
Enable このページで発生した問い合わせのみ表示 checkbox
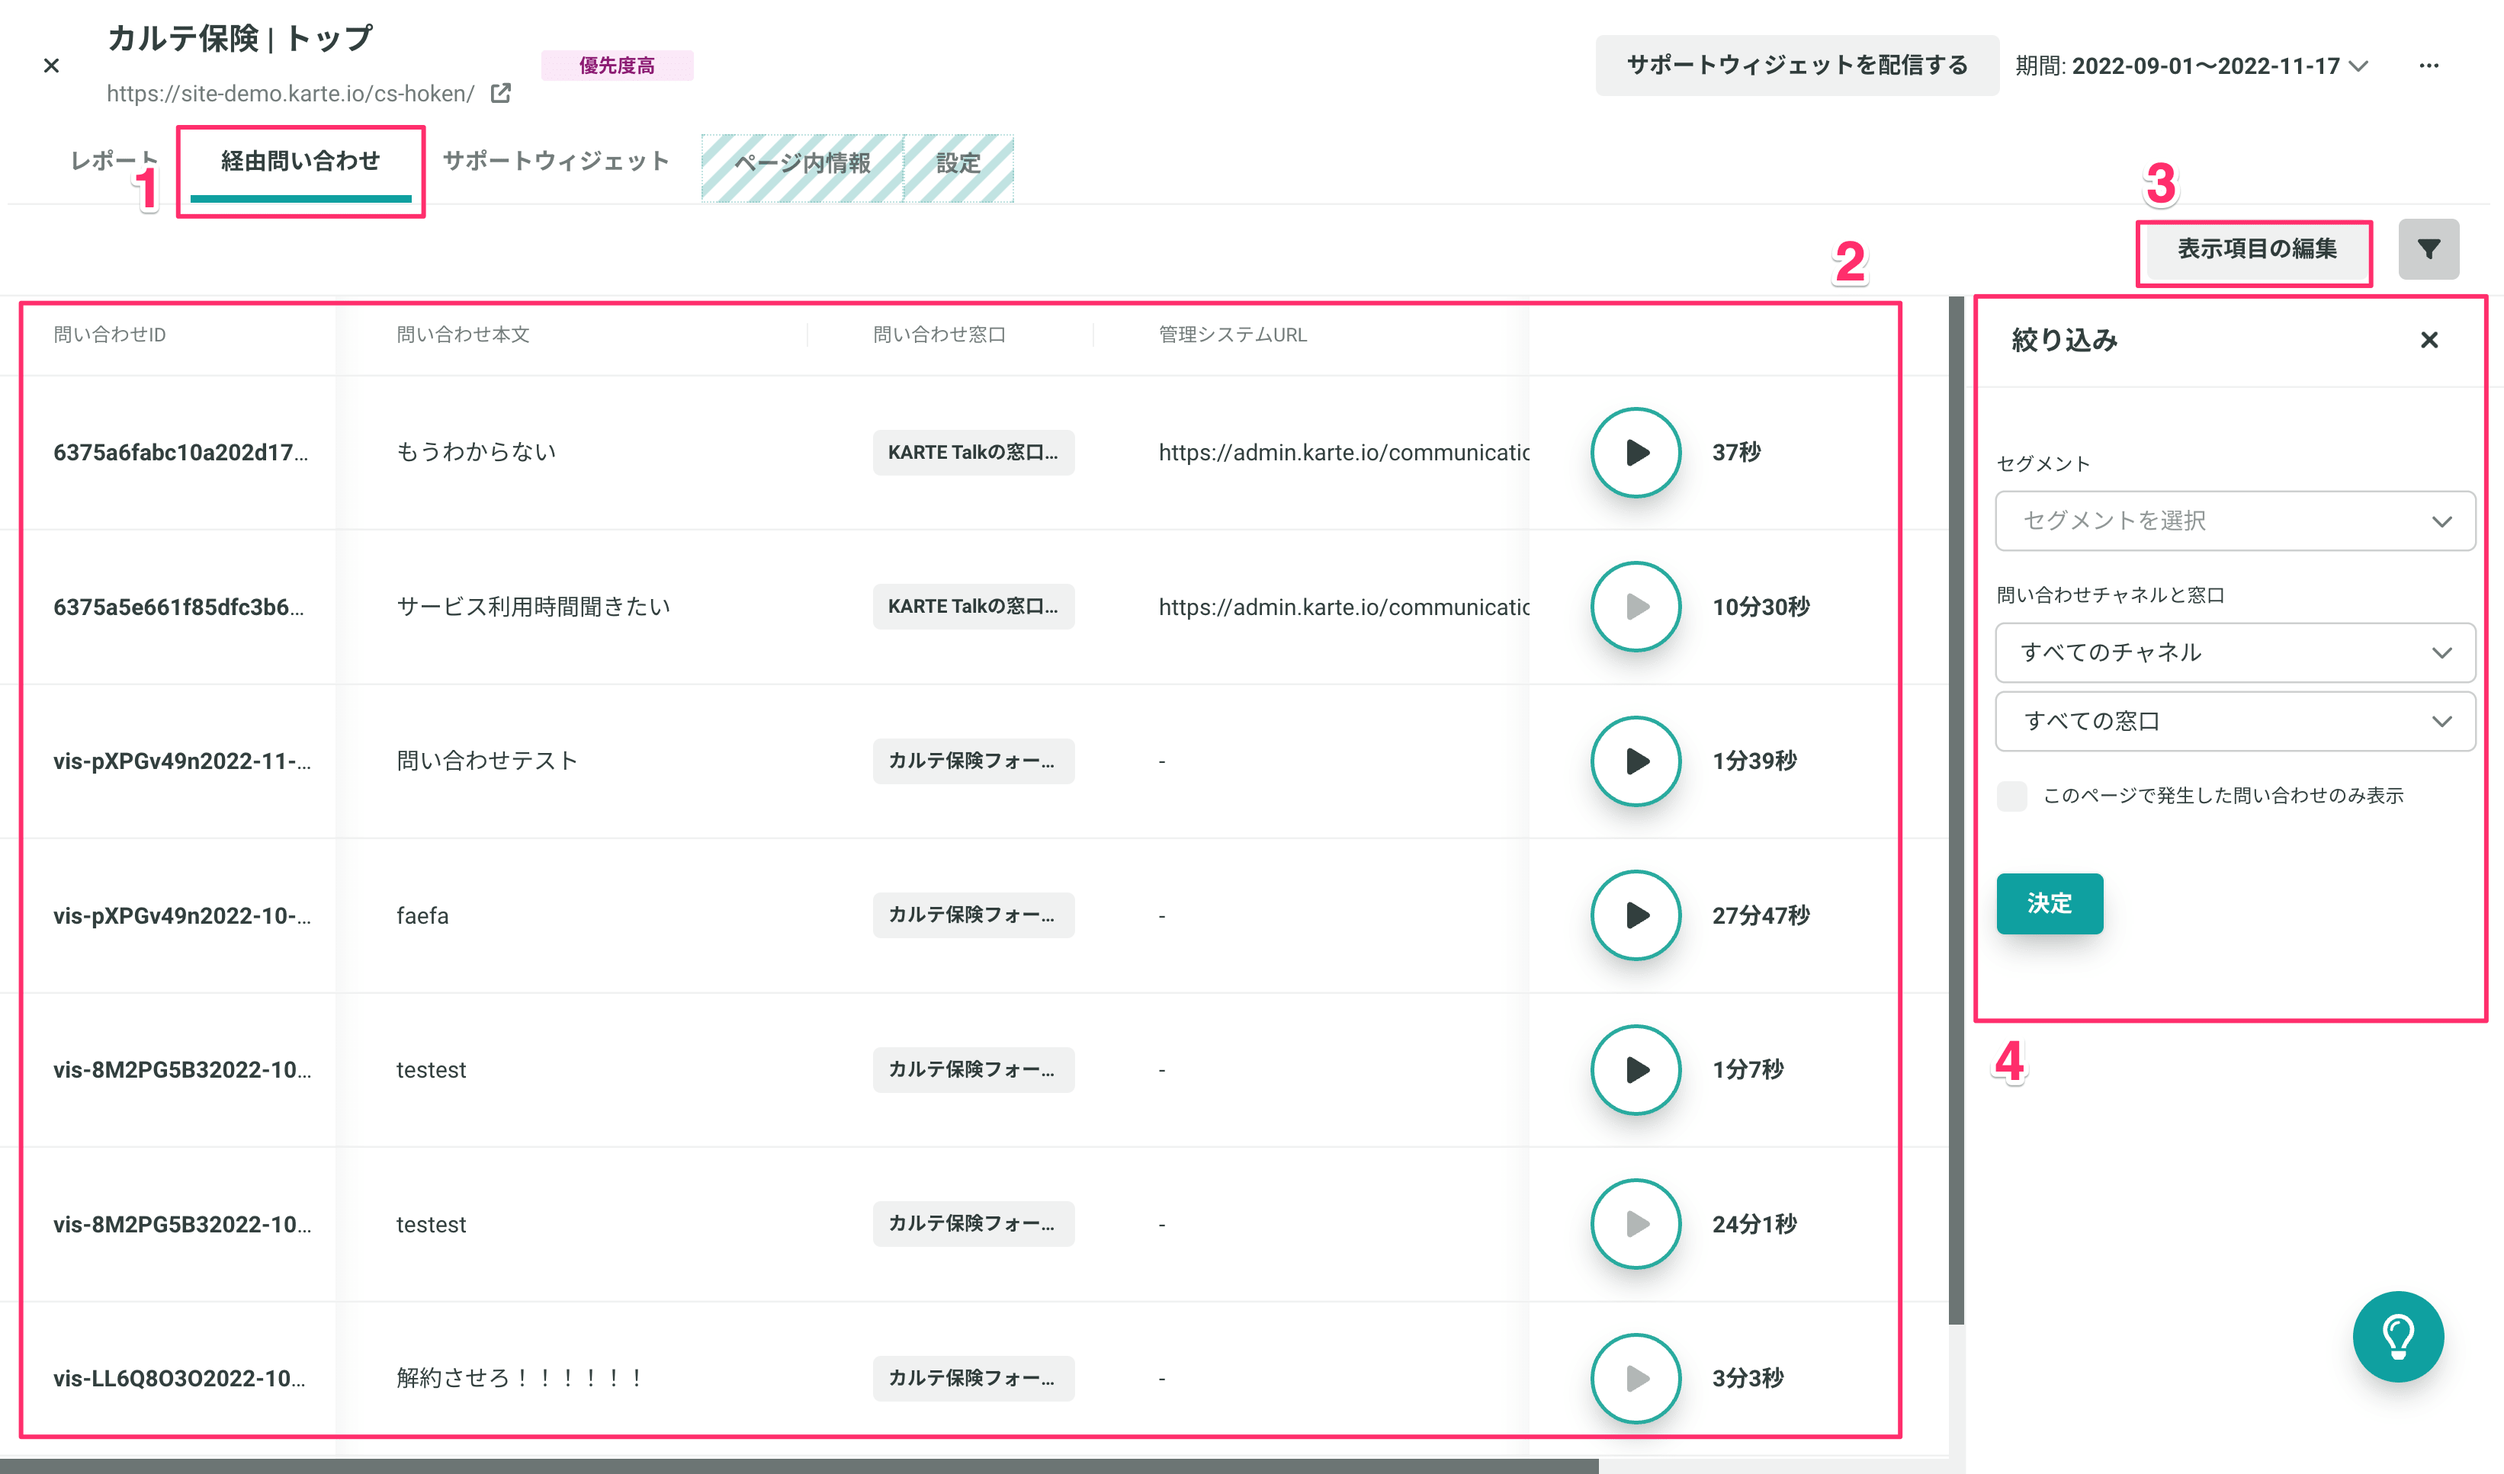point(2011,796)
